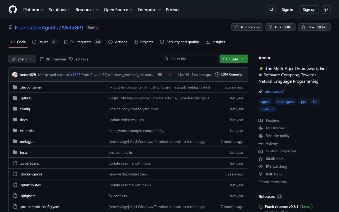Switch to the Issues tab

44,42
